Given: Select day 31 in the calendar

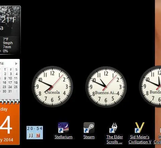Looking at the screenshot, I should pyautogui.click(x=10, y=91).
